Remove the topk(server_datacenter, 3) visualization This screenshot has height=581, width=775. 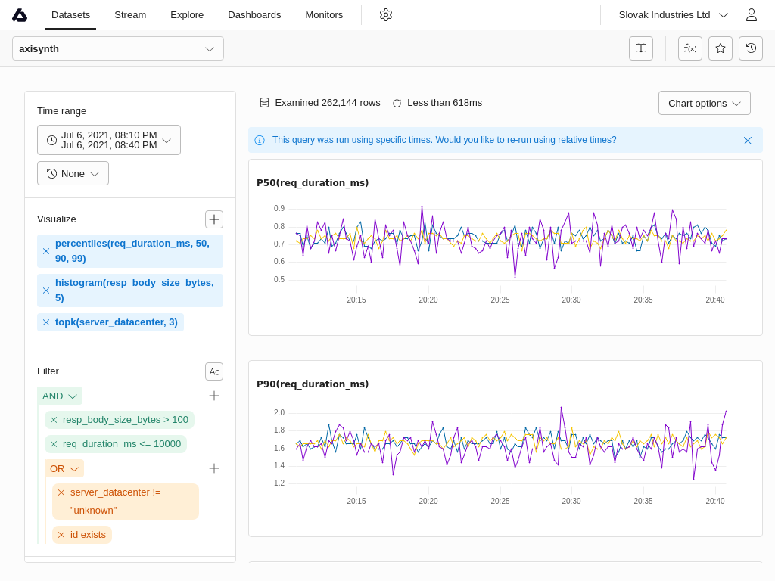46,322
